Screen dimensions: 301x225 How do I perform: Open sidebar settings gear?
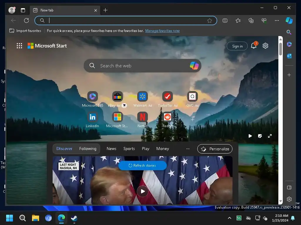[289, 199]
